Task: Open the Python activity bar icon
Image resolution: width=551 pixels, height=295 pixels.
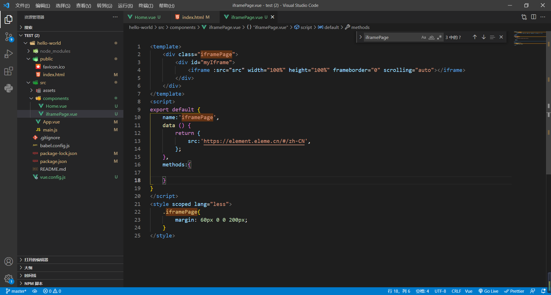Action: pos(9,88)
